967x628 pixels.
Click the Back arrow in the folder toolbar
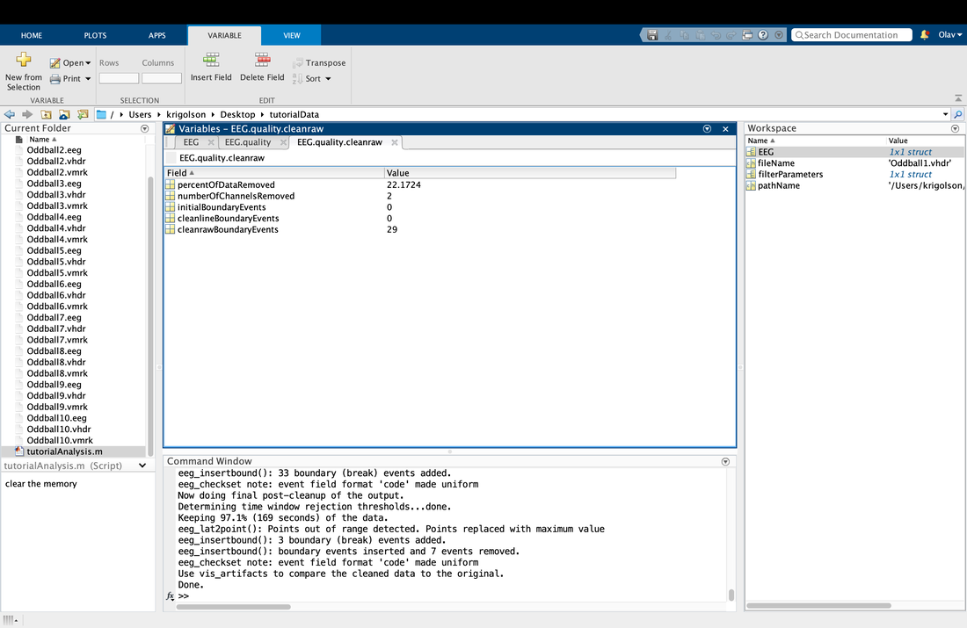(x=10, y=115)
